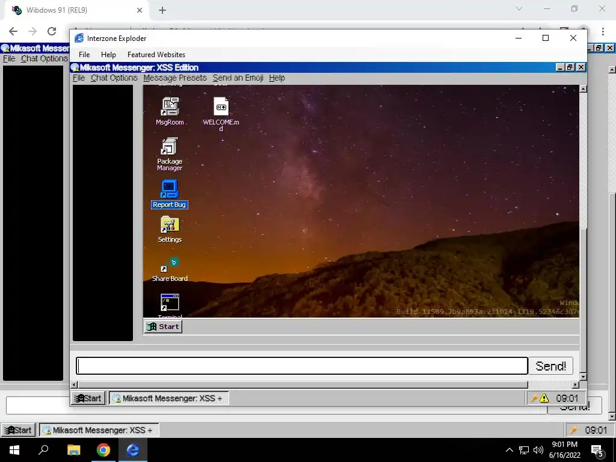
Task: Open a new browser tab with plus icon
Action: point(162,10)
